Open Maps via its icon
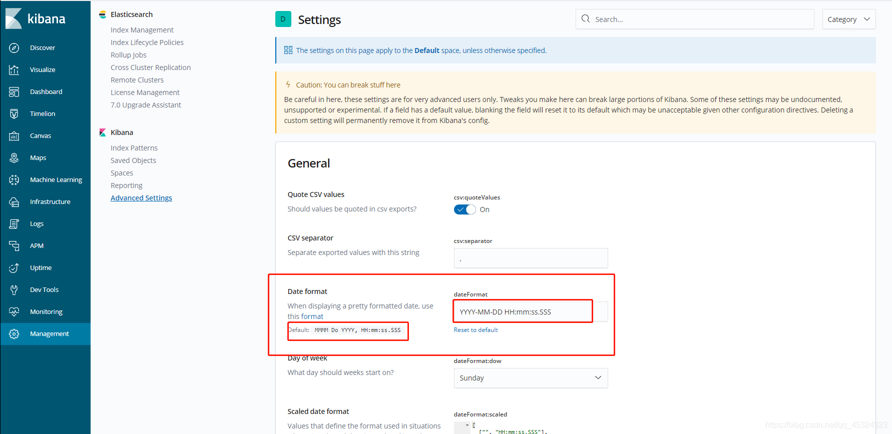 coord(14,158)
